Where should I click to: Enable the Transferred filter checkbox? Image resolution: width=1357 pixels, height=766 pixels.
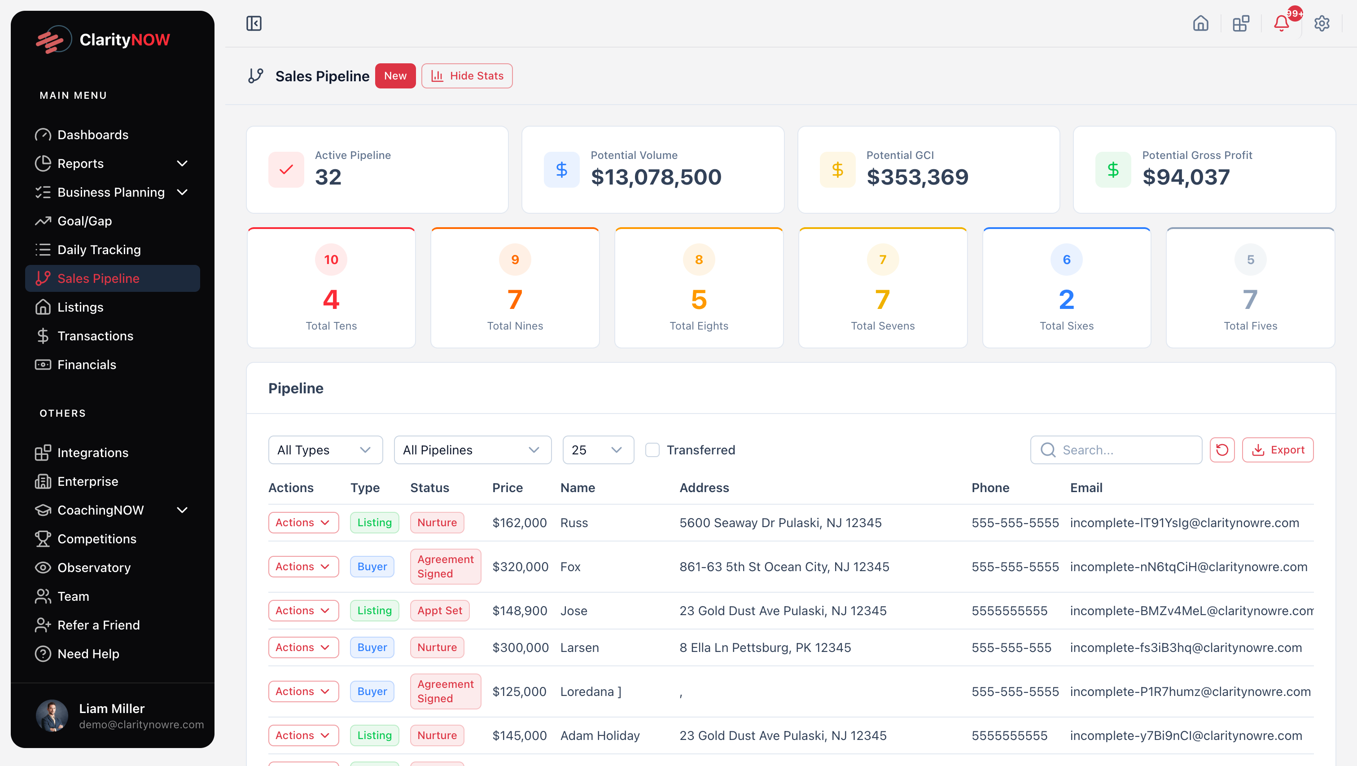click(x=652, y=450)
